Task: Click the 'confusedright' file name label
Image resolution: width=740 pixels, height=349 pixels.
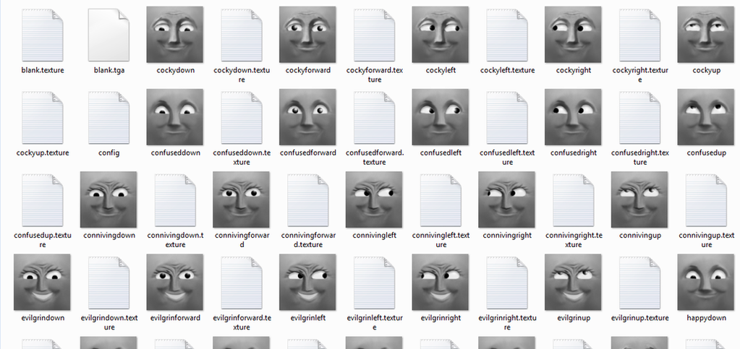Action: pyautogui.click(x=574, y=152)
